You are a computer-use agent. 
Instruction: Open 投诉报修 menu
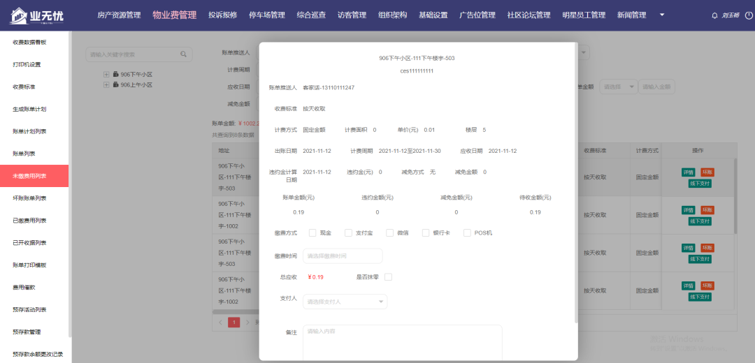click(x=223, y=15)
